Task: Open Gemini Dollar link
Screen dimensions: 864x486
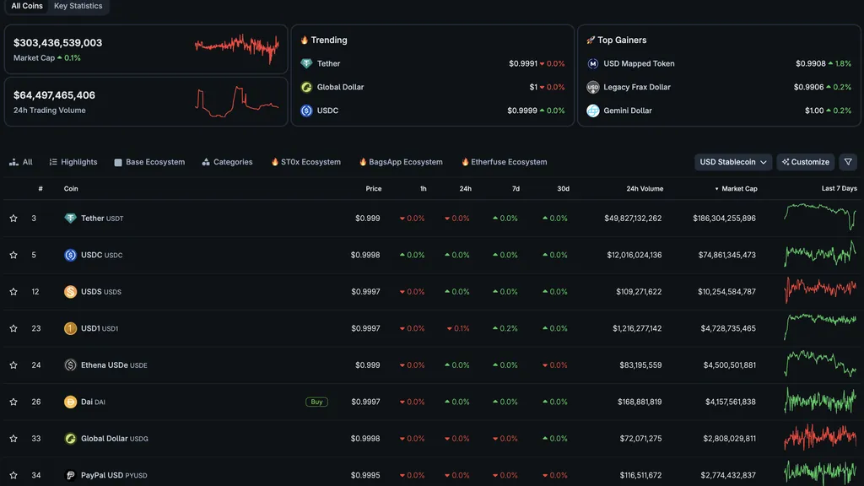Action: [x=628, y=111]
